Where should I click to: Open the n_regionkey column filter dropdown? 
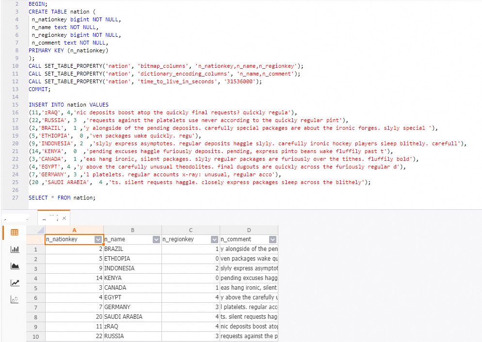tap(214, 239)
